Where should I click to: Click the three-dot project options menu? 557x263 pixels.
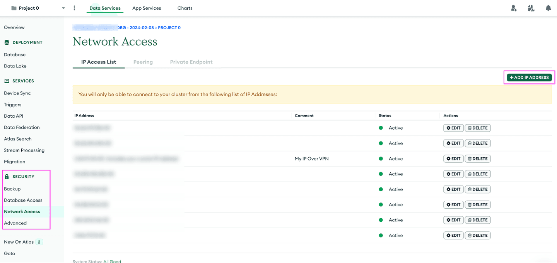click(x=74, y=8)
